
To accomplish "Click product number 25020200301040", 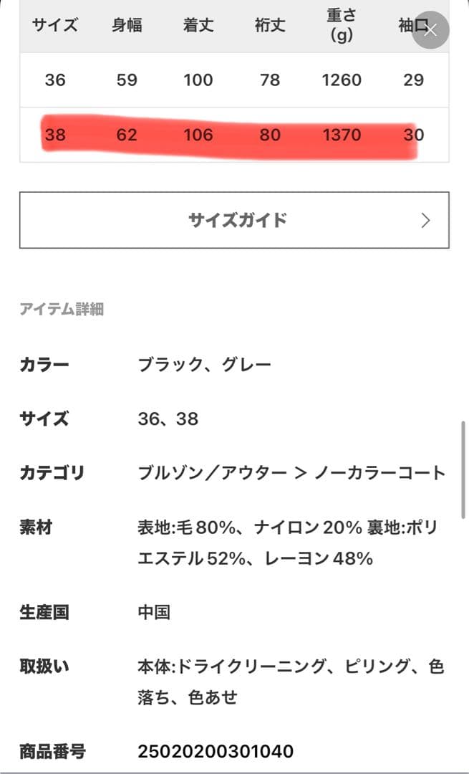I will tap(216, 752).
